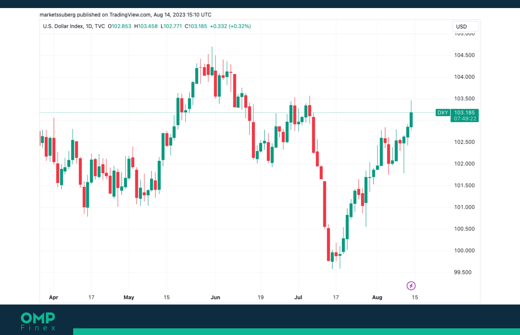Click the Aug date axis label
Screen dimensions: 520x335
point(377,297)
